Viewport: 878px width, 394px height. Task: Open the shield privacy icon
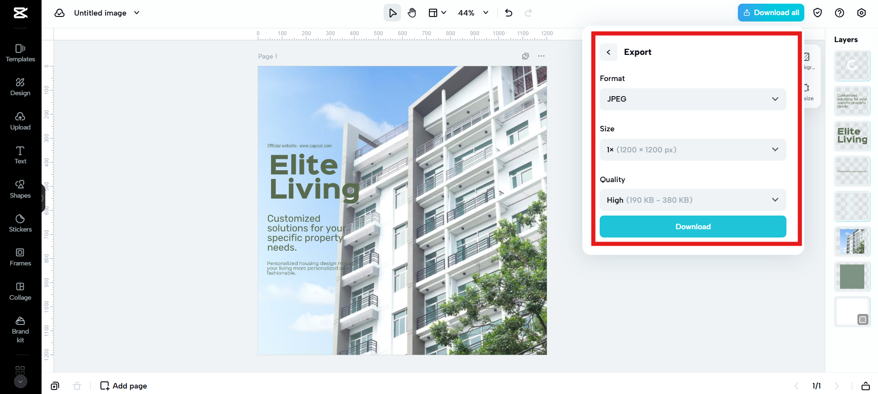click(818, 13)
